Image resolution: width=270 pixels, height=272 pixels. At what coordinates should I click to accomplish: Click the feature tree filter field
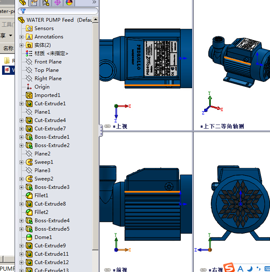58,11
